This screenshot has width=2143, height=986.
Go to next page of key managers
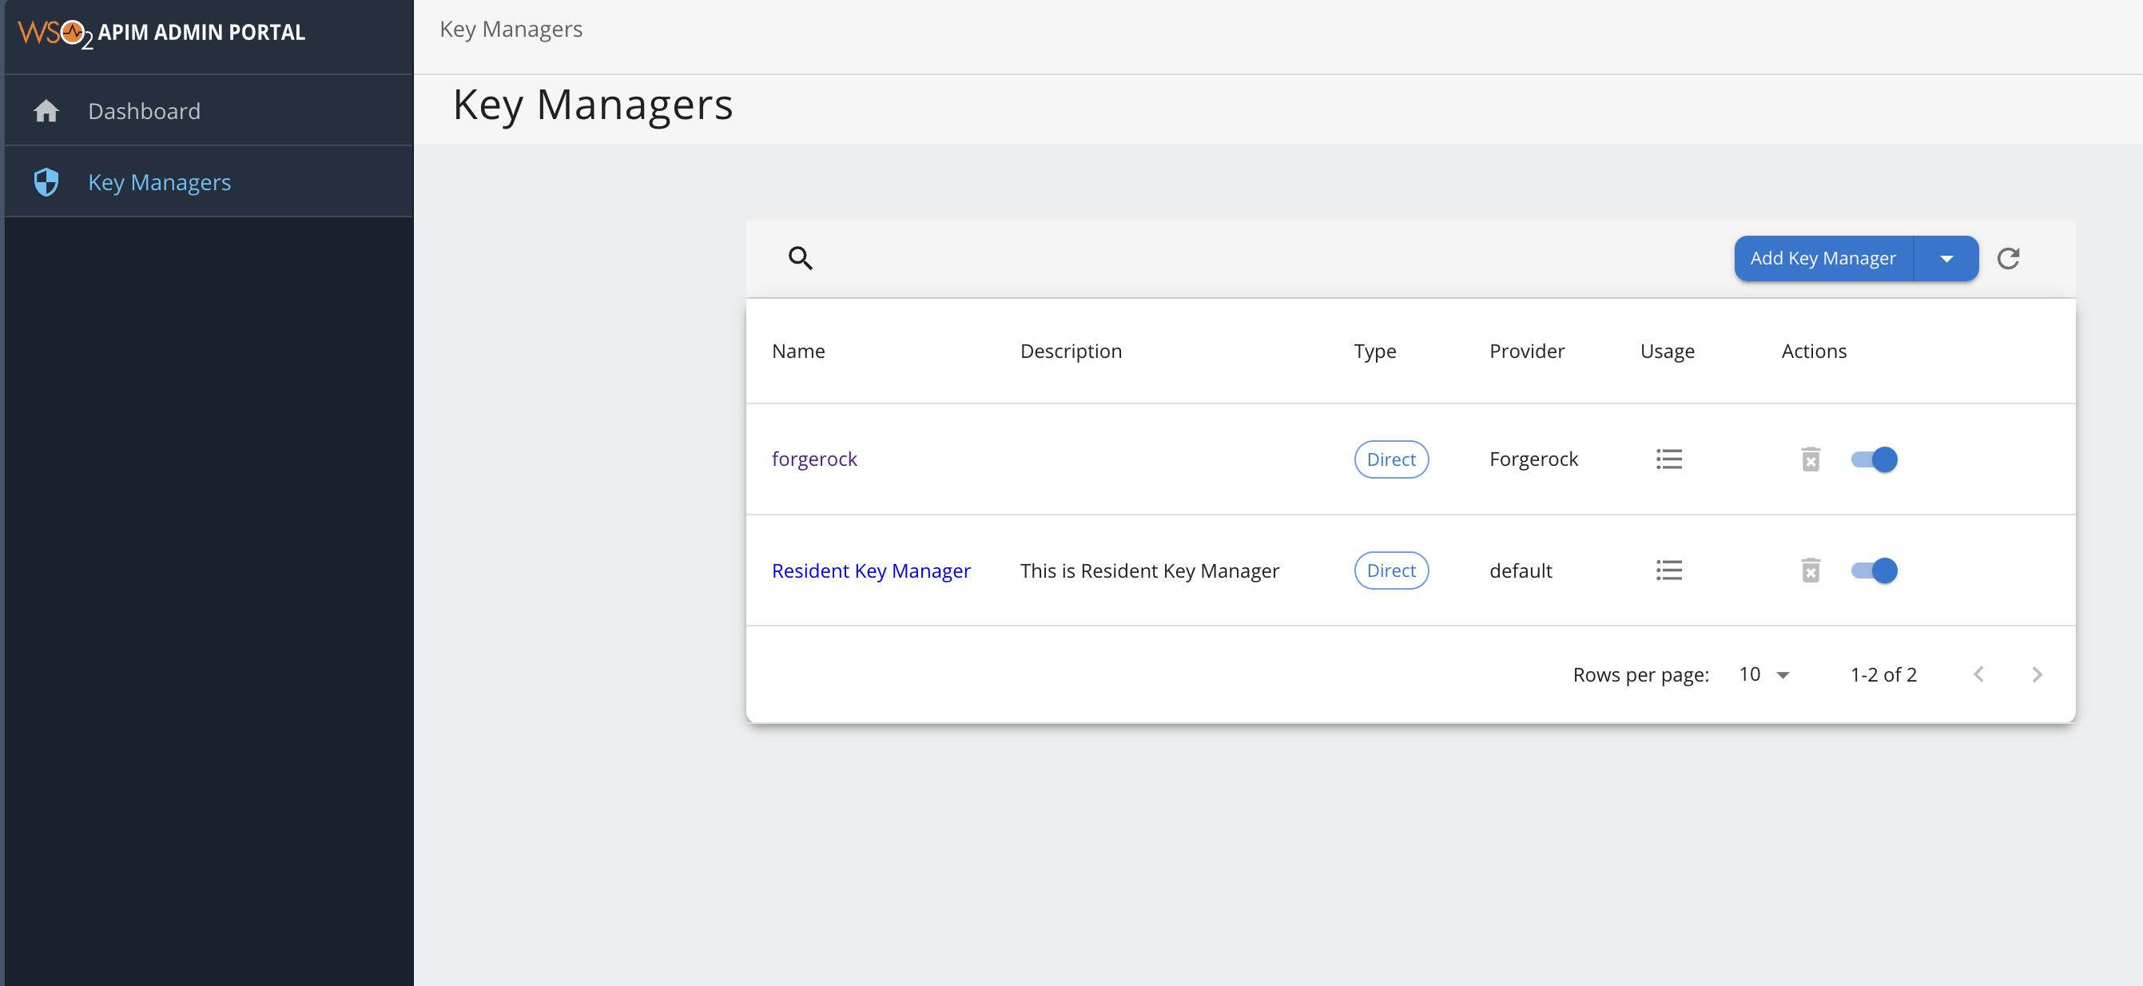(x=2036, y=674)
